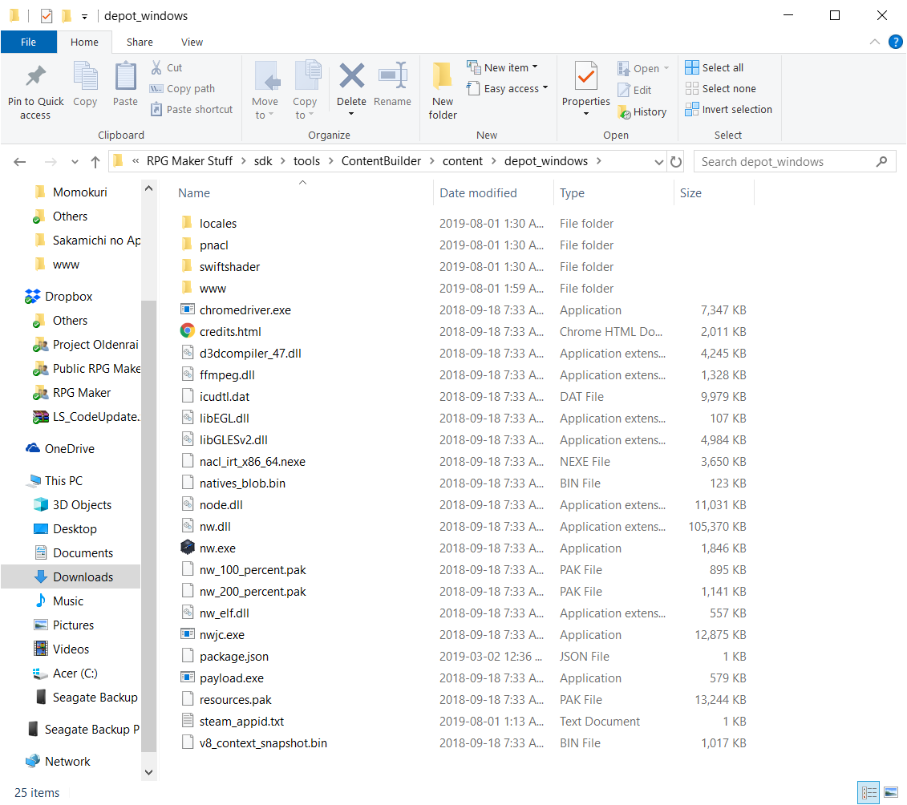Screen dimensions: 907x805
Task: Toggle the Properties checkbox in title bar toolbar
Action: [x=47, y=15]
